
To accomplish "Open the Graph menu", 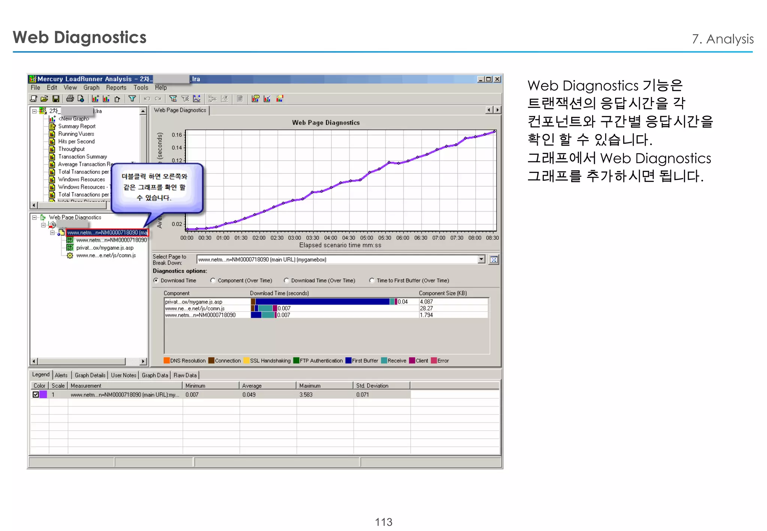I will click(x=91, y=88).
